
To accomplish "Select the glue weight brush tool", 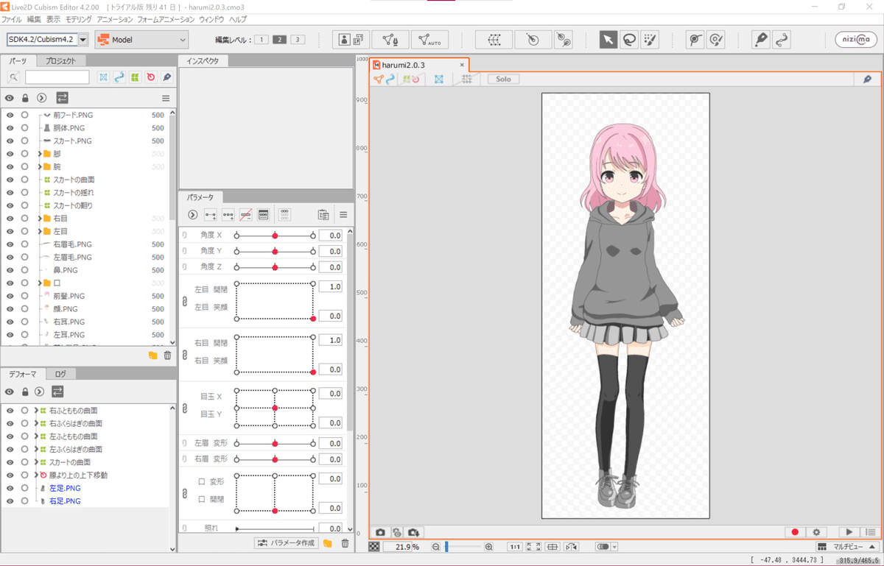I will (x=715, y=40).
